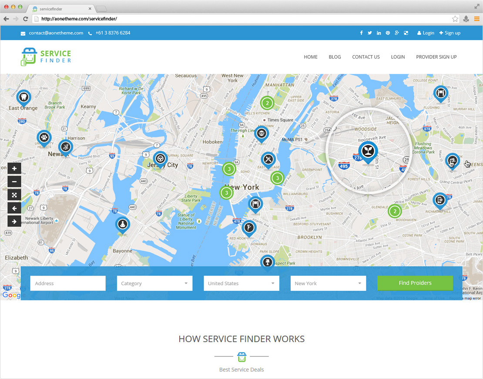Click fork and knife restaurant marker
This screenshot has width=483, height=379.
point(268,159)
